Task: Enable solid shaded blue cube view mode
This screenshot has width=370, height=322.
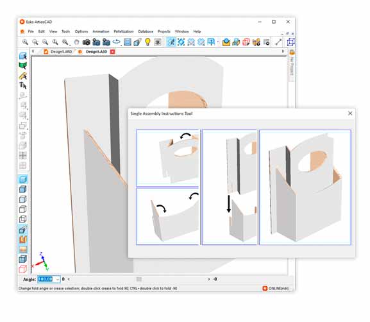Action: click(x=23, y=180)
